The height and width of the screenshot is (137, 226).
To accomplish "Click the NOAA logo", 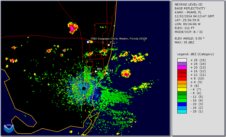I will (9, 128).
